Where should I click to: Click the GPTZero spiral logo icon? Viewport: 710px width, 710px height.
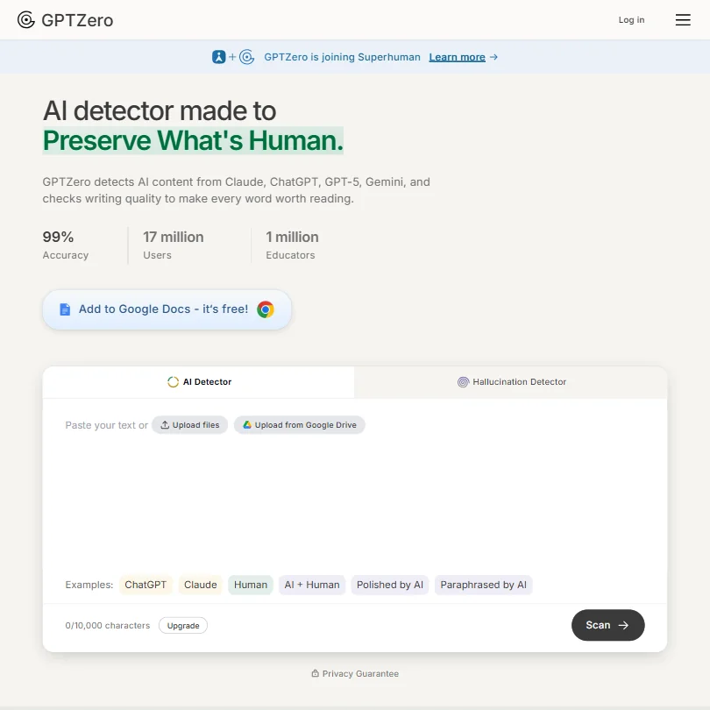[x=26, y=20]
